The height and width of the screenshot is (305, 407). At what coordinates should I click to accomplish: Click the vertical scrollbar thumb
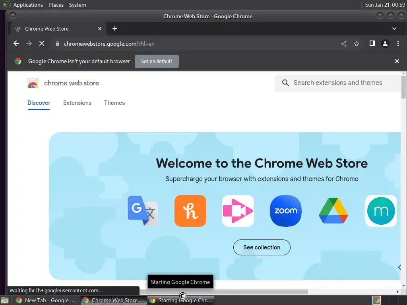403,87
